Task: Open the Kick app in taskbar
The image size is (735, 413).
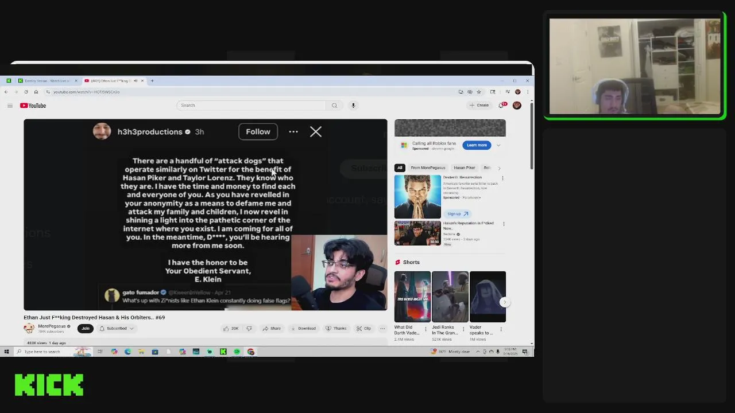Action: click(x=223, y=352)
